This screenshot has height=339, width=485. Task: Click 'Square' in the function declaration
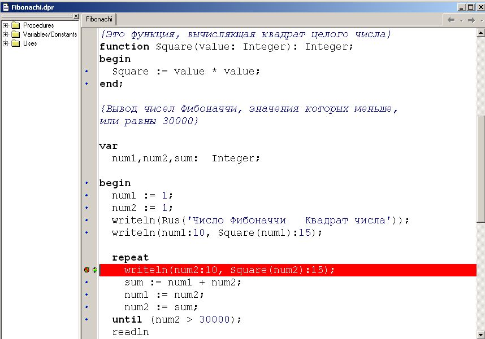tap(174, 47)
